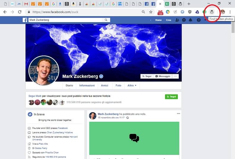
Task: Click the Messaggio button on the cover
Action: 163,76
